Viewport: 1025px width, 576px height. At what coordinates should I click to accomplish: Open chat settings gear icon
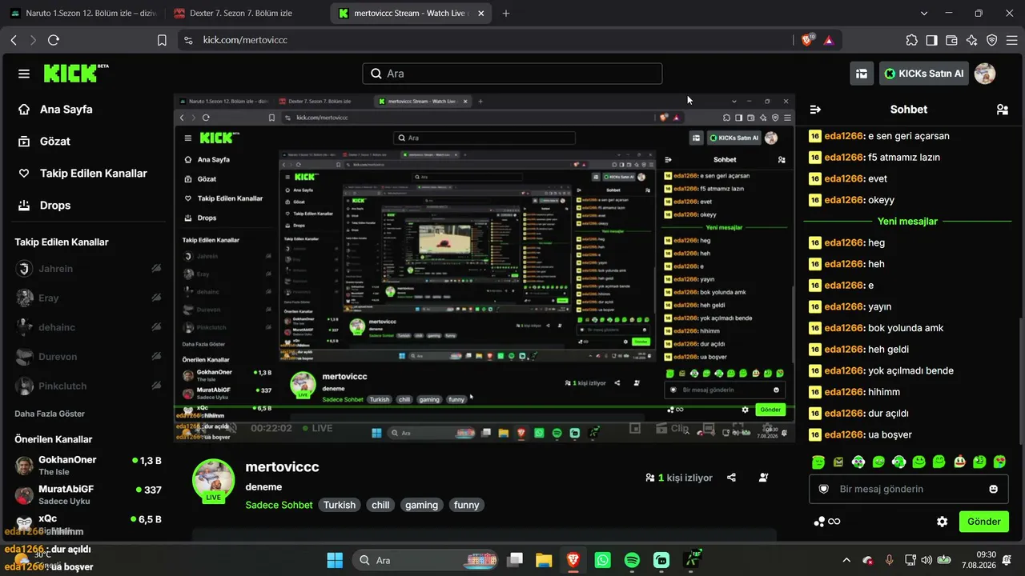click(943, 522)
